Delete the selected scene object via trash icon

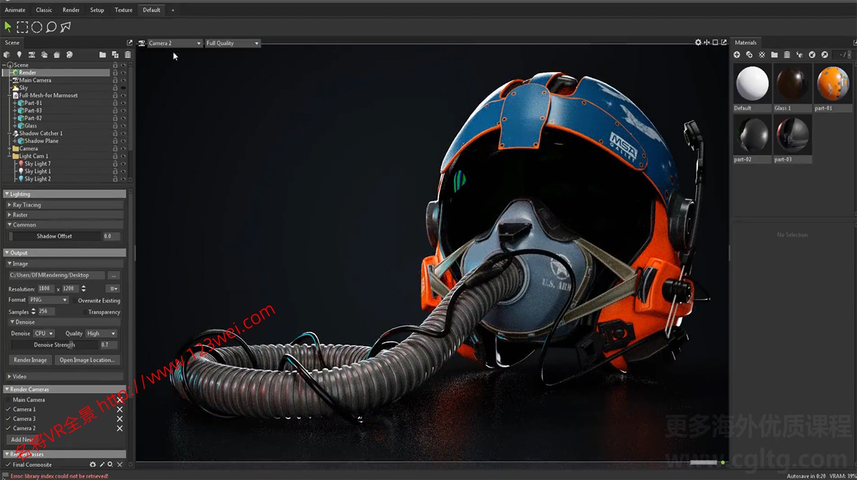127,54
